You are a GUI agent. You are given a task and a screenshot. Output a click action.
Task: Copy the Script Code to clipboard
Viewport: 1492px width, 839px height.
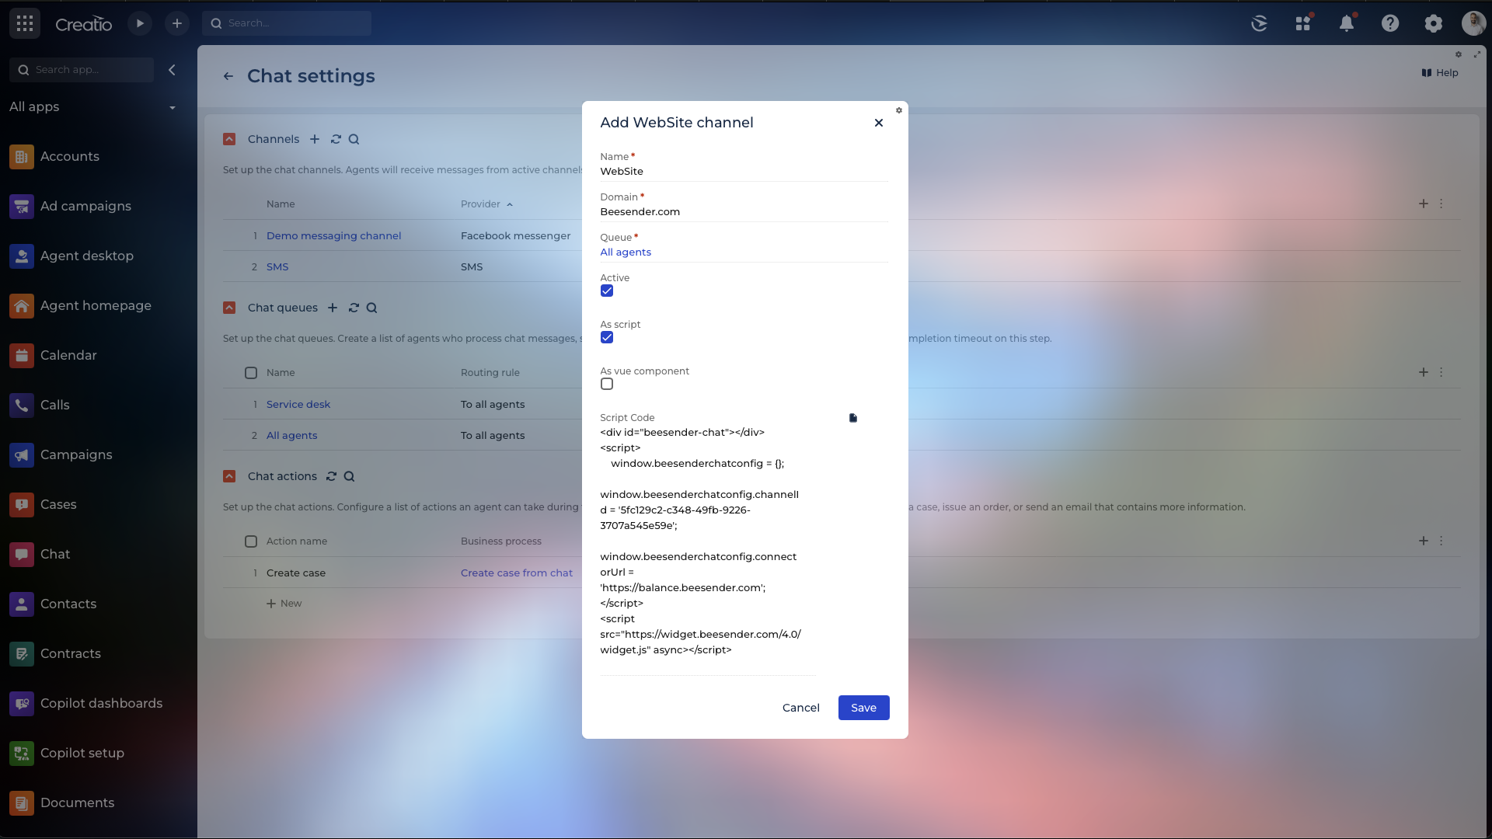[x=853, y=418]
